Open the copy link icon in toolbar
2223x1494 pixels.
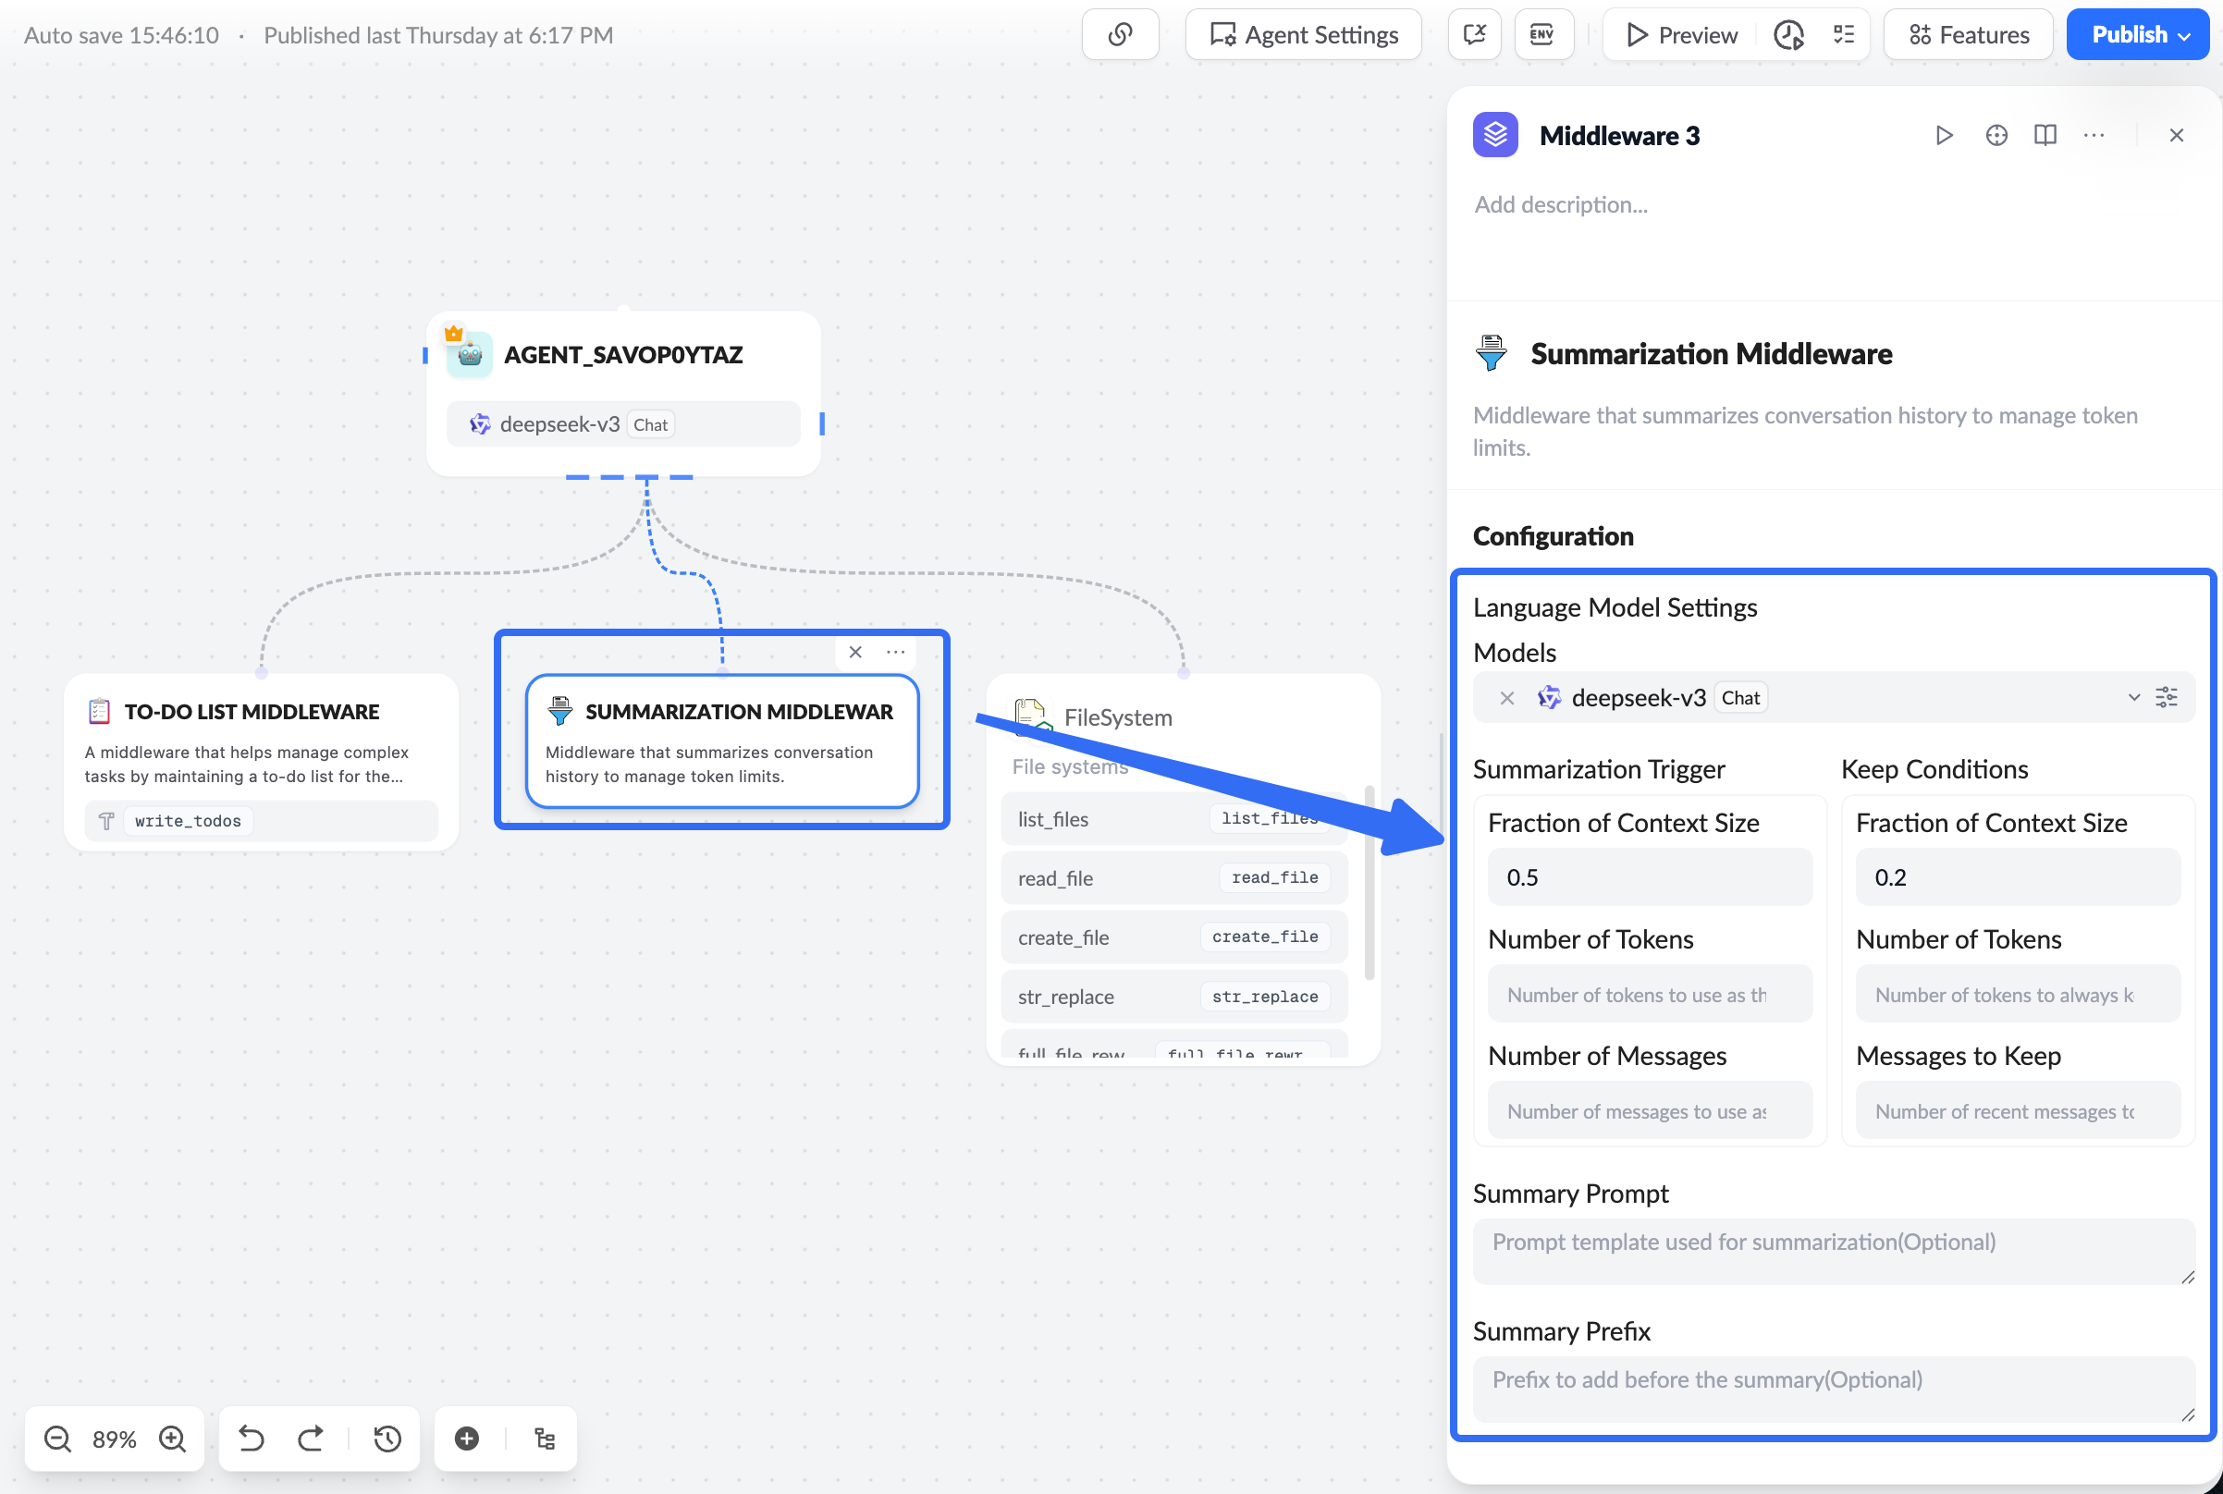click(1120, 34)
